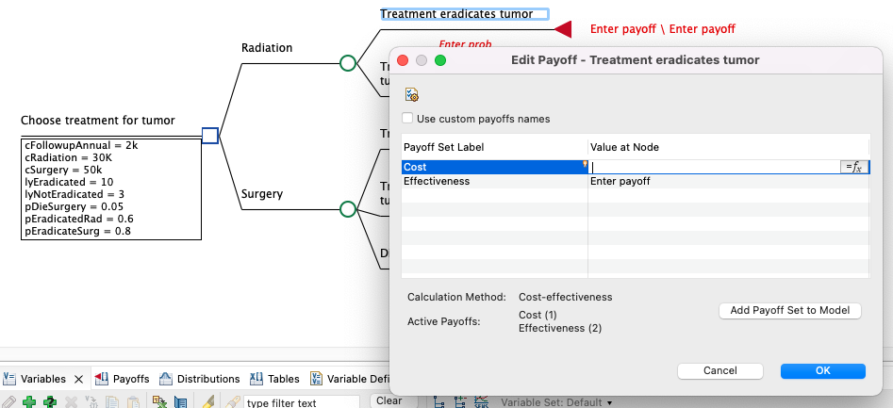Image resolution: width=893 pixels, height=408 pixels.
Task: Click the Cost value at node field
Action: [x=713, y=167]
